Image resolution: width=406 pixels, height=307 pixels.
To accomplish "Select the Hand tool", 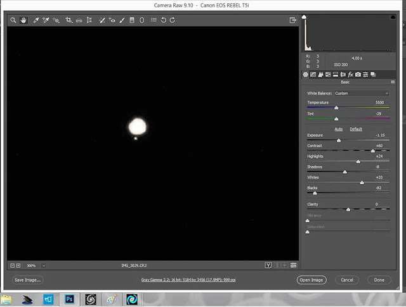I will pyautogui.click(x=23, y=20).
